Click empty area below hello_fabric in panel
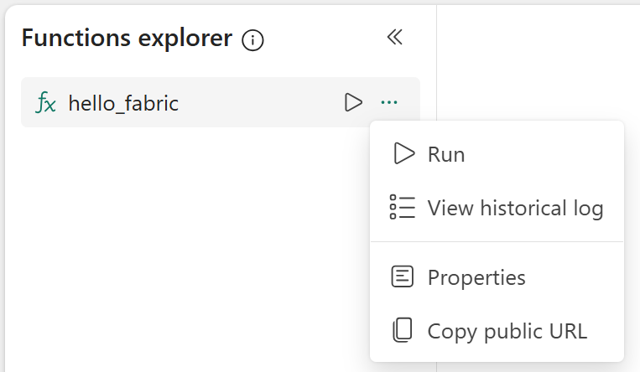 point(185,251)
